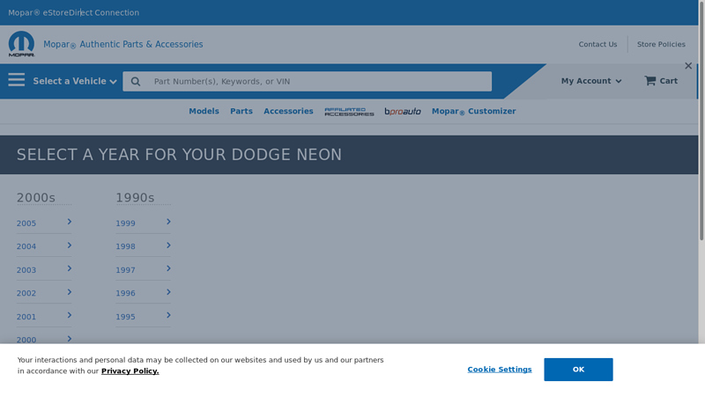Click the chevron next to 1997
Screen dimensions: 705x396
pos(168,268)
